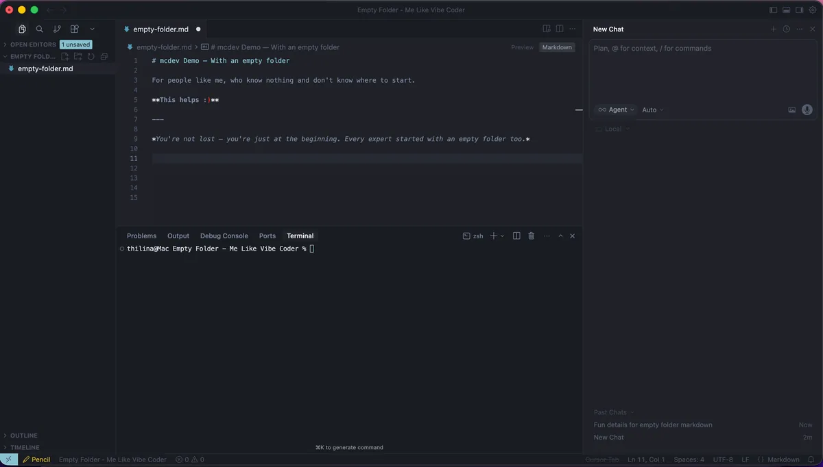This screenshot has height=467, width=823.
Task: Open past chat "Fun details for empty folder markdown"
Action: 653,425
